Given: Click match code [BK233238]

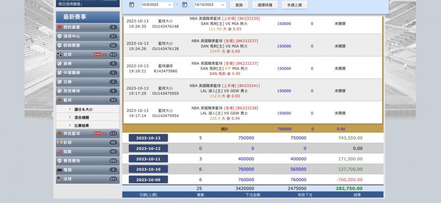Looking at the screenshot, I should pos(247,108).
